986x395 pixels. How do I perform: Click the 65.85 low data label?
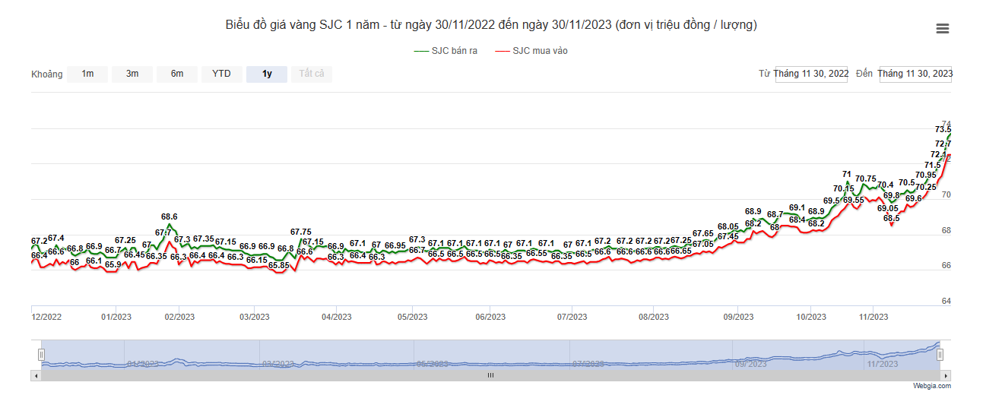279,265
